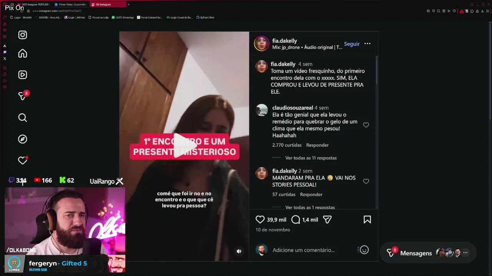This screenshot has height=276, width=492.
Task: Open the Instagram logo in the sidebar
Action: [23, 35]
